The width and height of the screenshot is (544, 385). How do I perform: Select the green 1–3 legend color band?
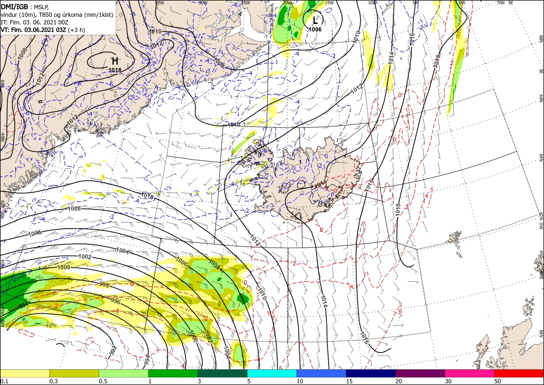tap(173, 373)
